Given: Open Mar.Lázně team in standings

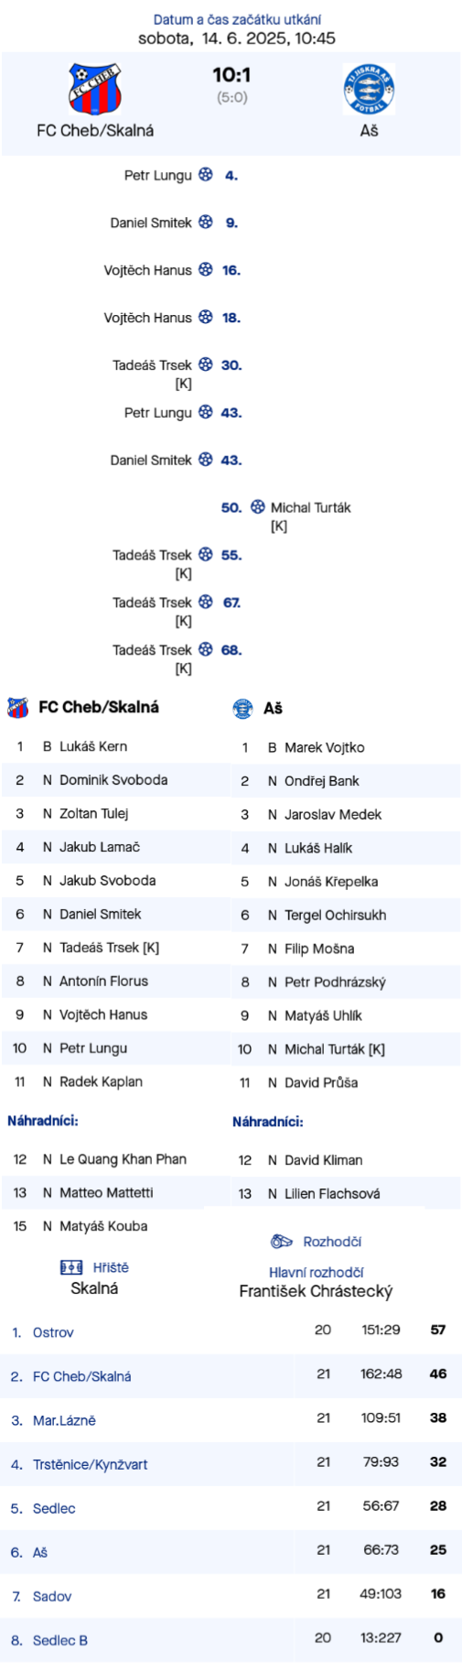Looking at the screenshot, I should point(64,1420).
